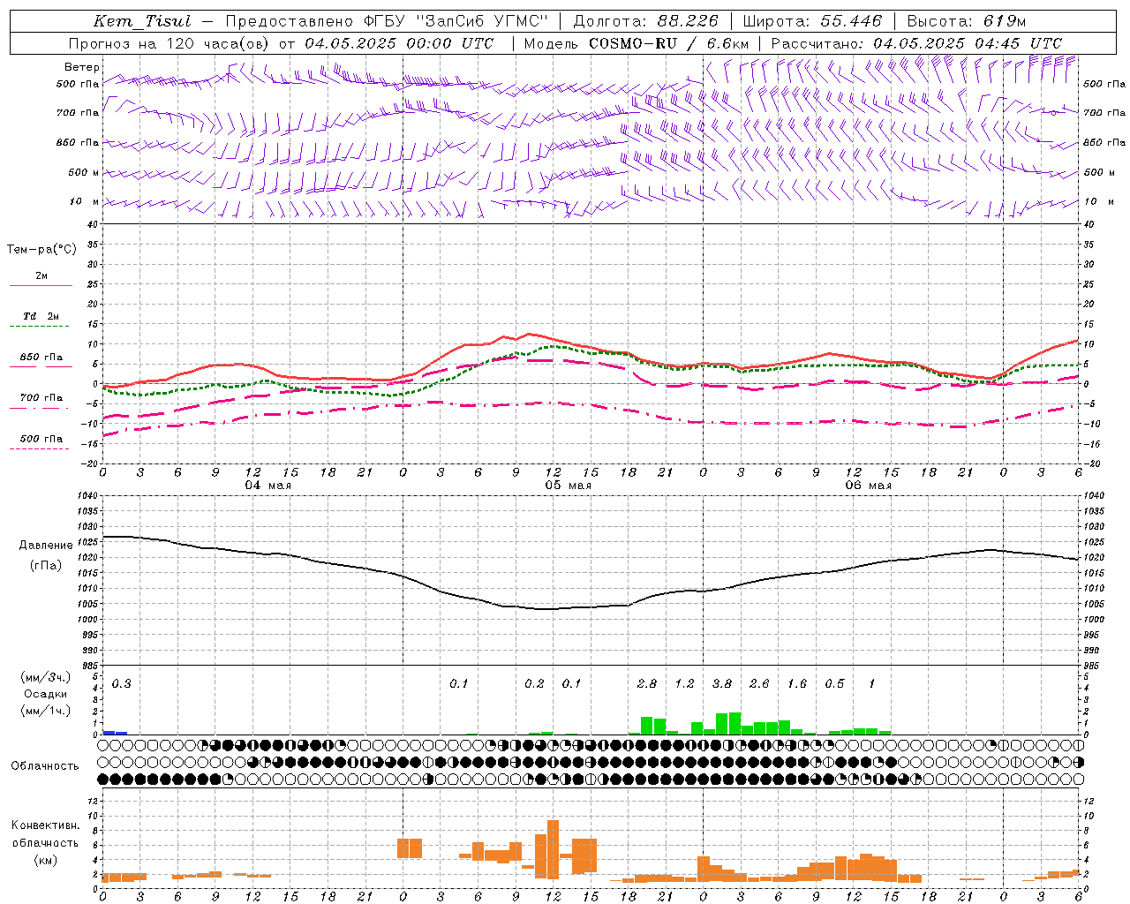This screenshot has height=904, width=1130.
Task: Click the Модель COSMO-RU / 6.6км label
Action: (x=637, y=43)
